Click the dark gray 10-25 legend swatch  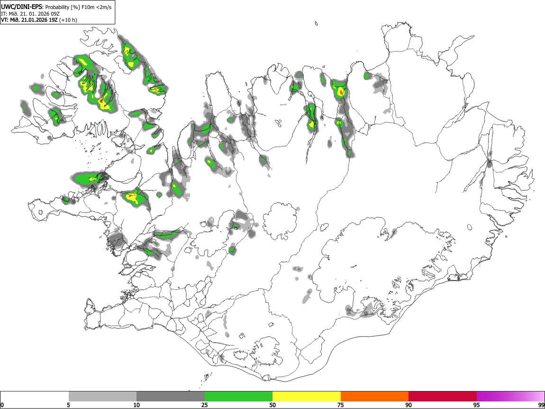click(x=171, y=397)
